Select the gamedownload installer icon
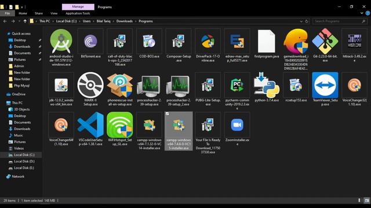This screenshot has width=371, height=208. [296, 41]
